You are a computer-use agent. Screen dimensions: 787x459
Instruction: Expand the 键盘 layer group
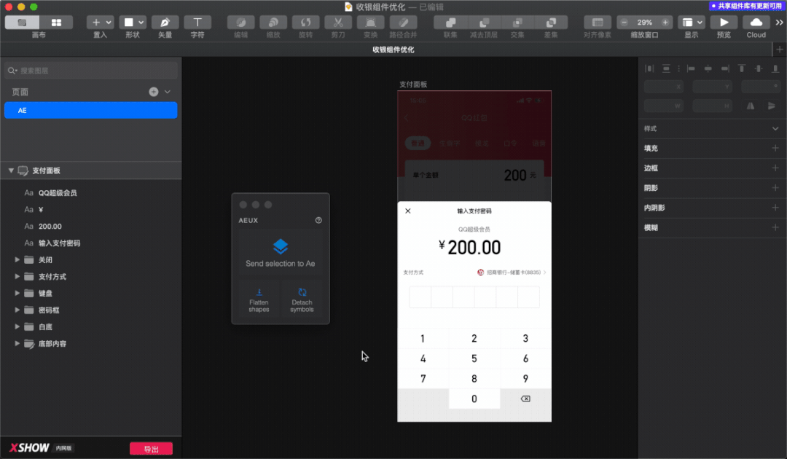click(x=17, y=293)
